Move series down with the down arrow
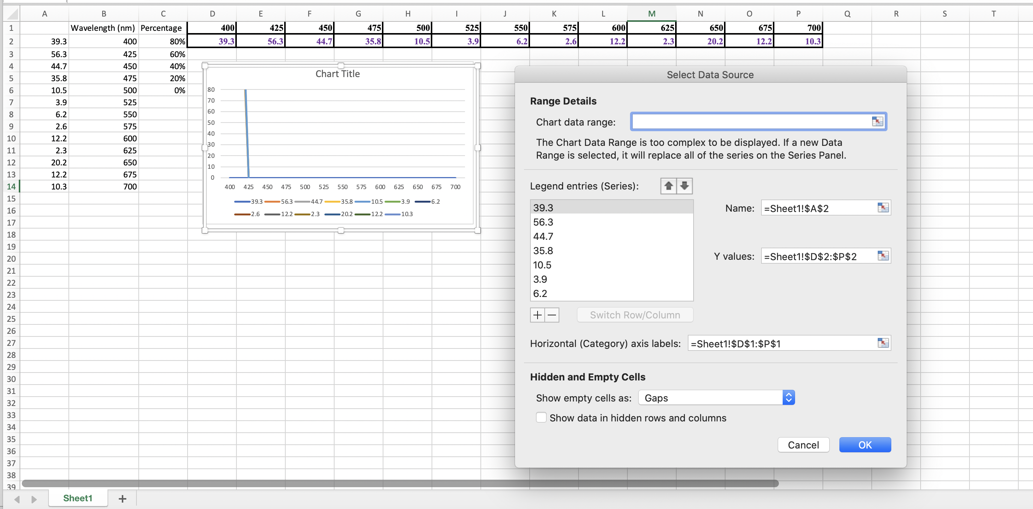This screenshot has width=1033, height=509. (685, 186)
